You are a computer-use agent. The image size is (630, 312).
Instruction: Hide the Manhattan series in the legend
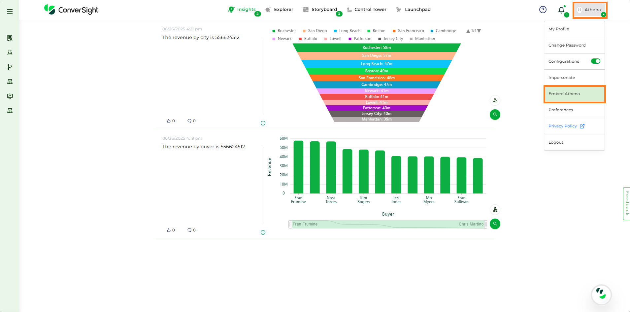coord(422,39)
